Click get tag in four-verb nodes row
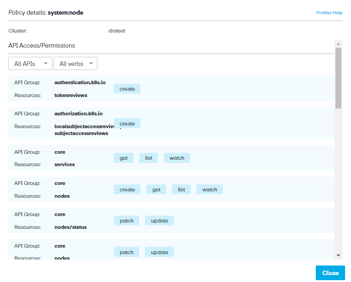Screen dimensions: 351x282 pos(156,190)
